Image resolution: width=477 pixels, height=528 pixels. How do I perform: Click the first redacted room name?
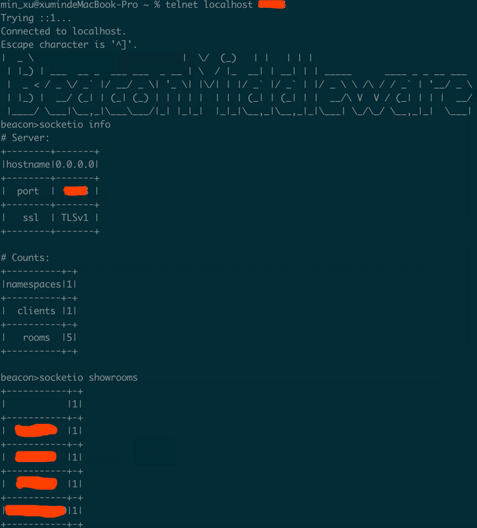coord(36,431)
